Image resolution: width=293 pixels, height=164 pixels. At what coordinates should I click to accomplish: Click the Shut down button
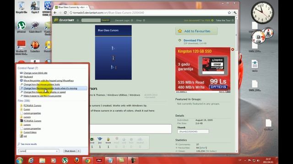(x=70, y=151)
